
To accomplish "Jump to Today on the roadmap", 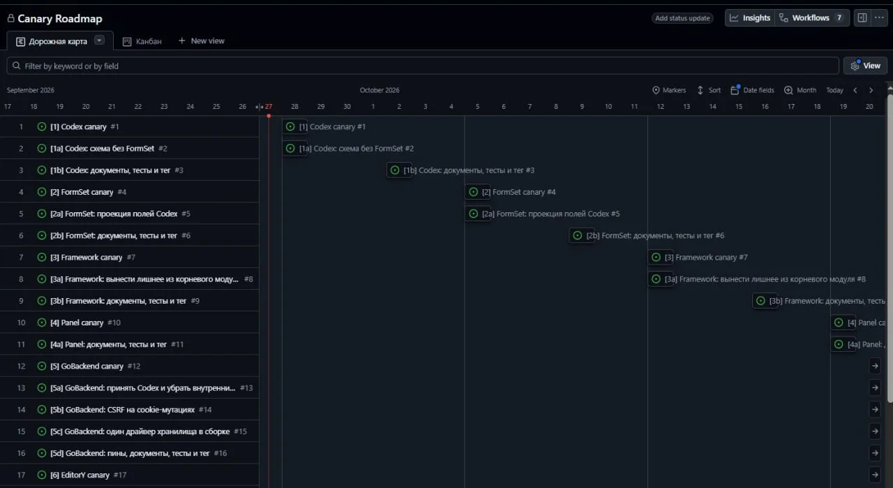I will (x=834, y=90).
